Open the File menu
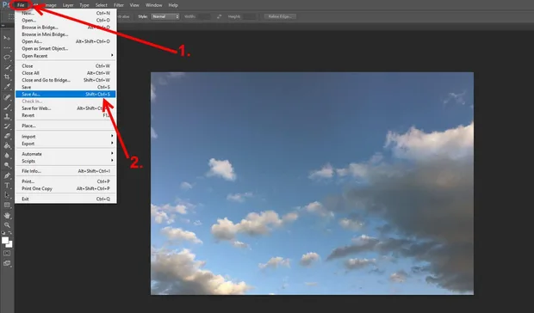This screenshot has width=534, height=313. [x=21, y=5]
